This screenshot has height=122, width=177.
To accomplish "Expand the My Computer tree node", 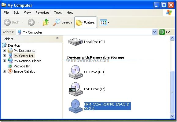I will coord(4,56).
